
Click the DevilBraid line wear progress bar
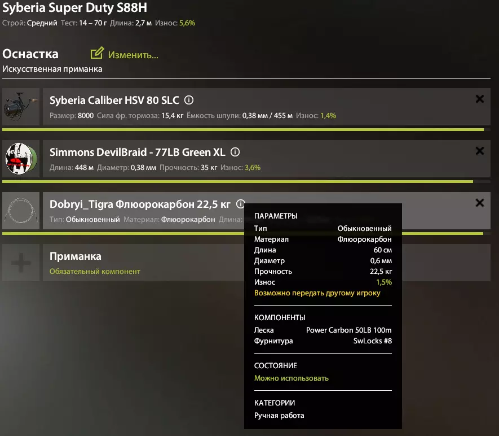pos(237,181)
